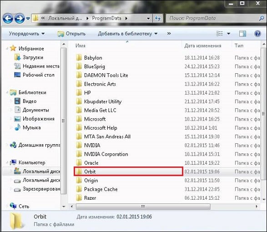The image size is (267, 232).
Task: Click the Back navigation arrow
Action: point(8,18)
